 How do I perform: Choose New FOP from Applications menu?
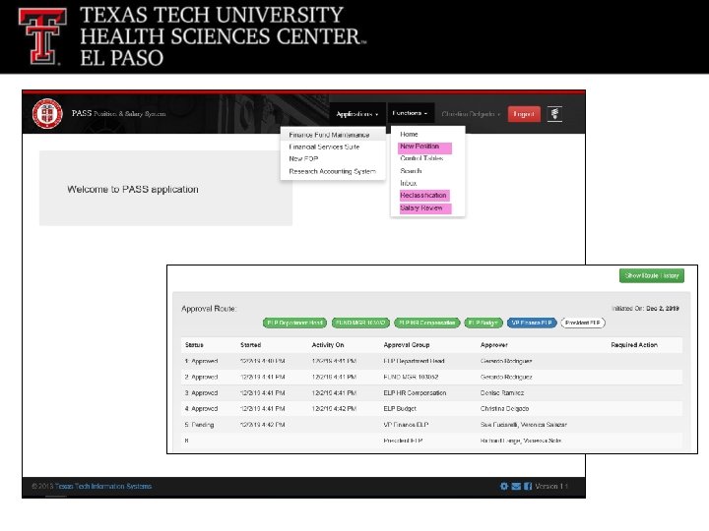[303, 159]
